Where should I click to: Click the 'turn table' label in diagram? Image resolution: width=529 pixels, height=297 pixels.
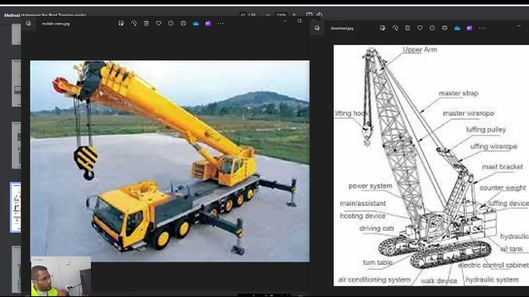point(377,262)
